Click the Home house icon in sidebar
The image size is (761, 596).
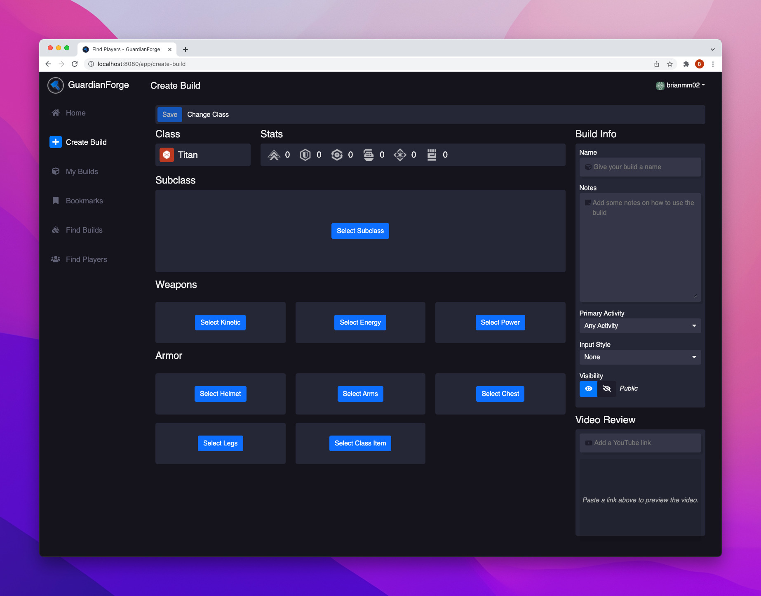56,113
